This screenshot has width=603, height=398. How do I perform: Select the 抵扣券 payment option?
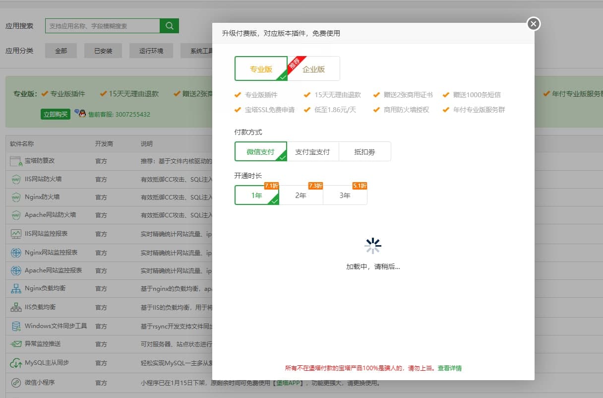coord(365,151)
